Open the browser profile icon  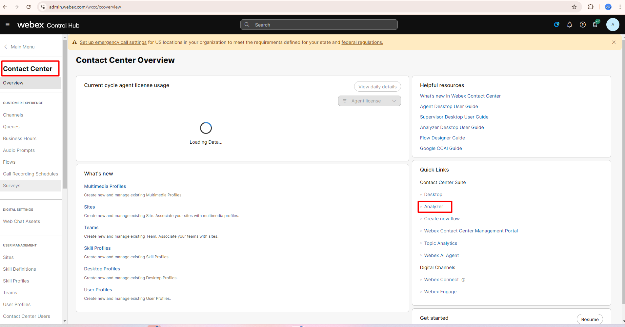coord(608,7)
